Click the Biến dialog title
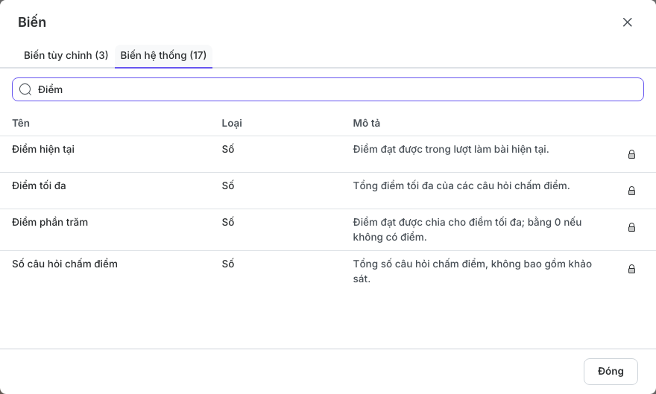This screenshot has width=656, height=394. (32, 22)
